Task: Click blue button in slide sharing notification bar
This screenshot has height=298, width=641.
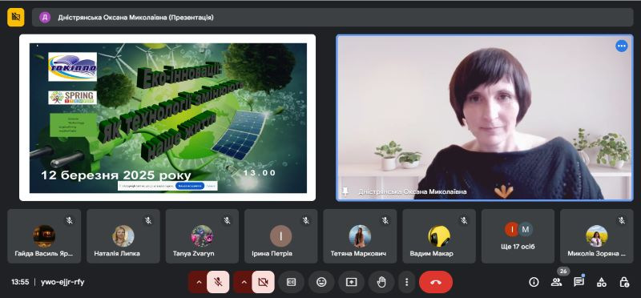Action: [190, 186]
